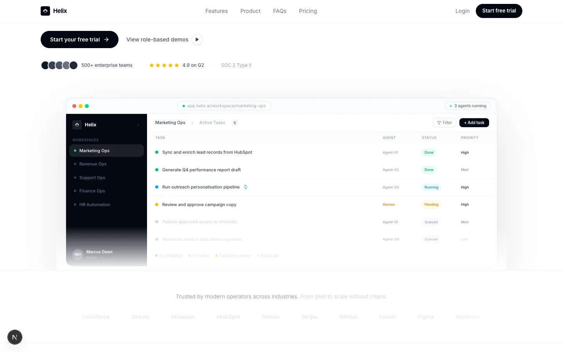The image size is (563, 352).
Task: Click the breadcrumb chevron separator
Action: coord(192,123)
